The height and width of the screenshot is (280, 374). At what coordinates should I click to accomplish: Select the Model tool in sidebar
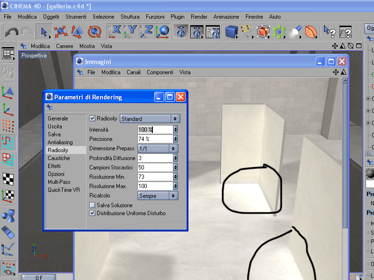[8, 92]
